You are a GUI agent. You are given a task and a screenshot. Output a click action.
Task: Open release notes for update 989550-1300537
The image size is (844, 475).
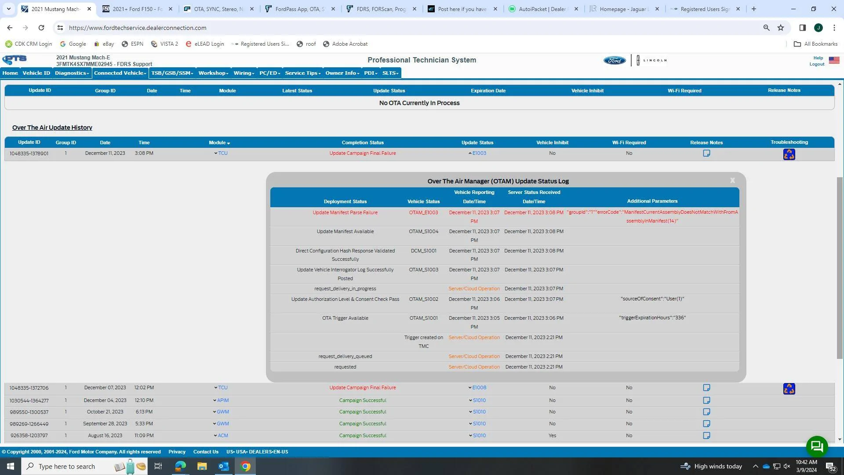[706, 412]
